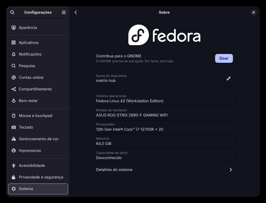The width and height of the screenshot is (266, 203).
Task: Expand Detalhes do sistema via the chevron
Action: [231, 170]
